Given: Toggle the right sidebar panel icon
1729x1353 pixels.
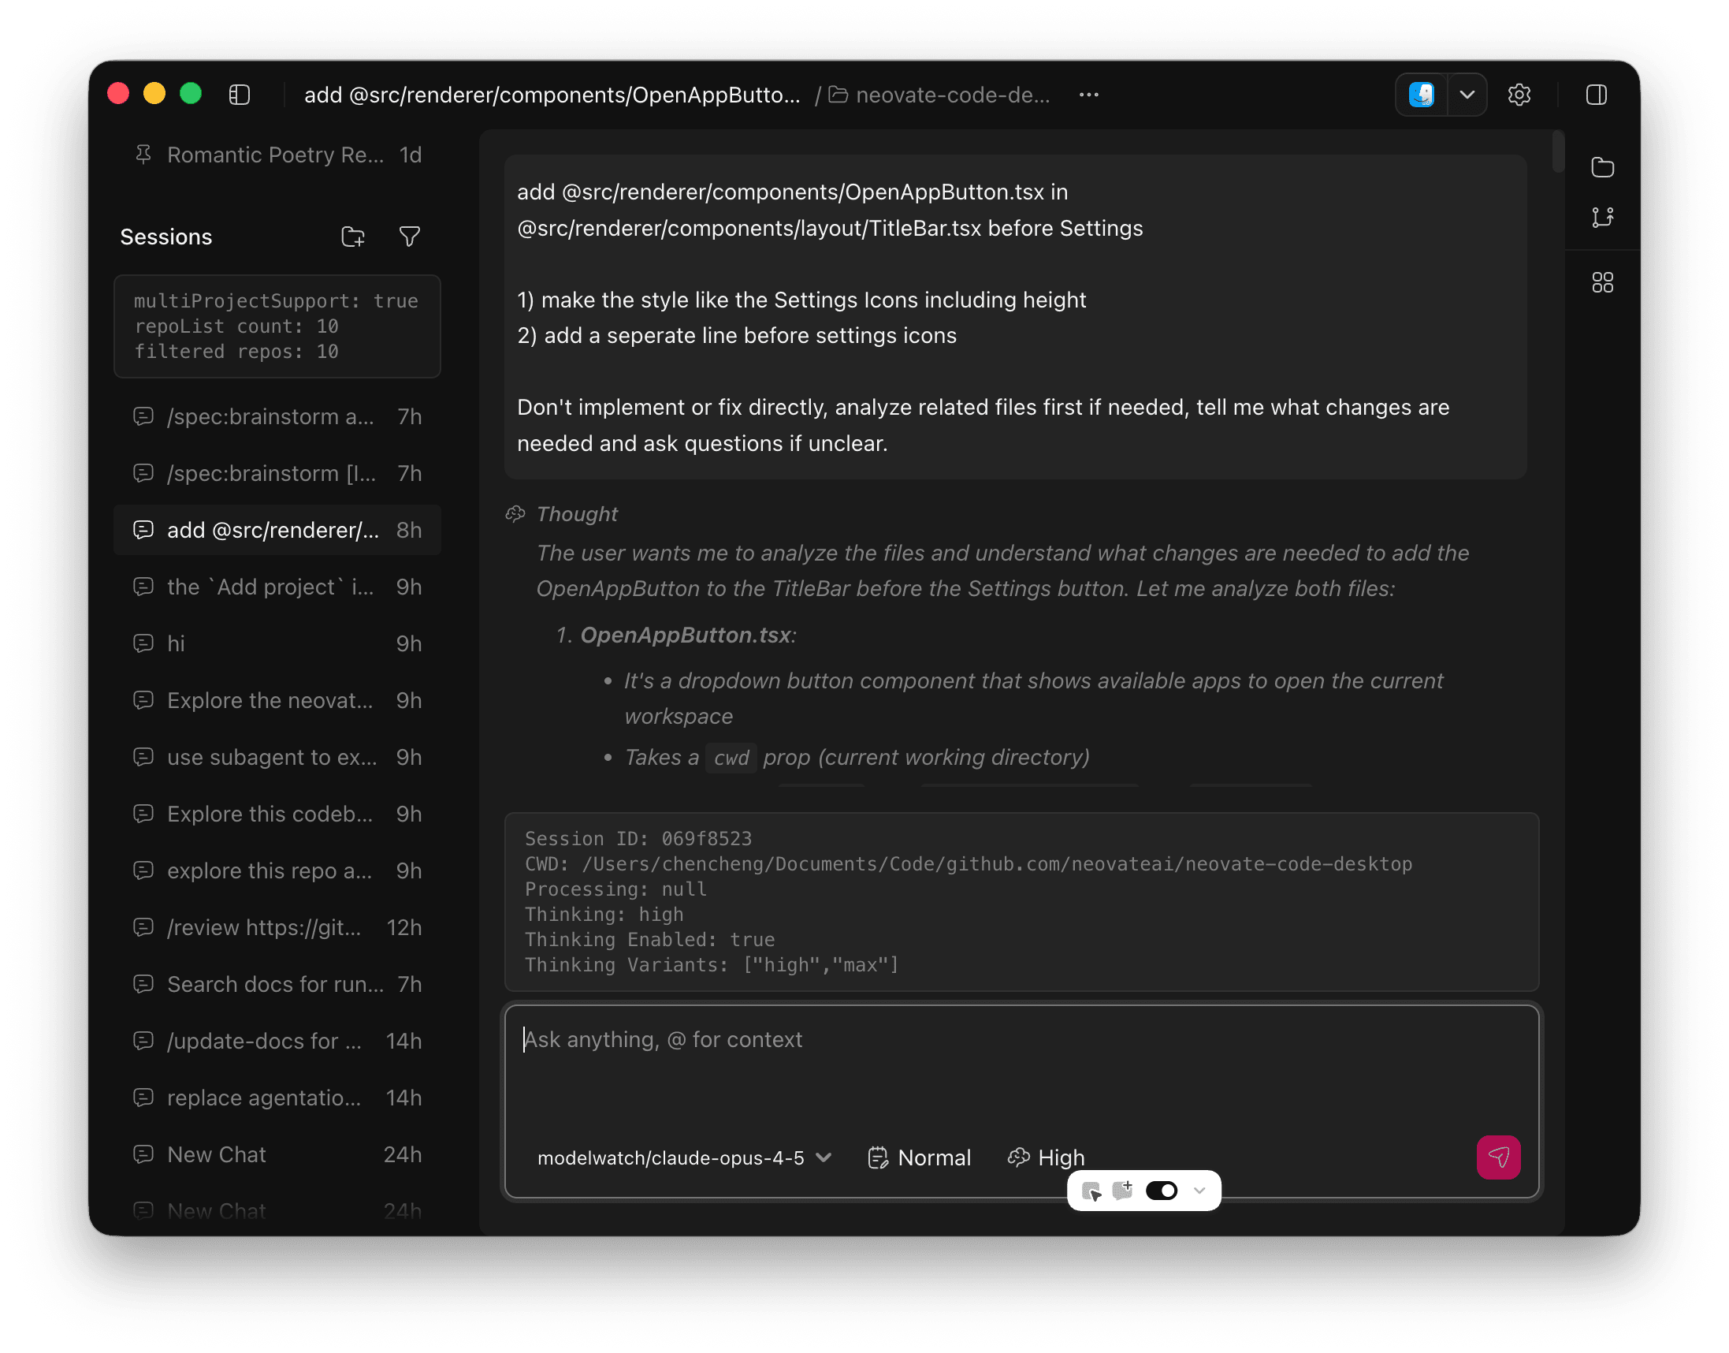Looking at the screenshot, I should coord(1596,95).
